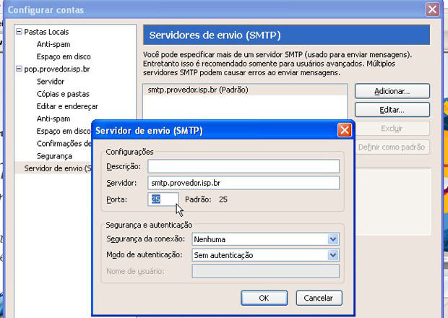This screenshot has height=318, width=448.
Task: Click the Servidor field with smtp.provedor.isp.br
Action: click(244, 183)
